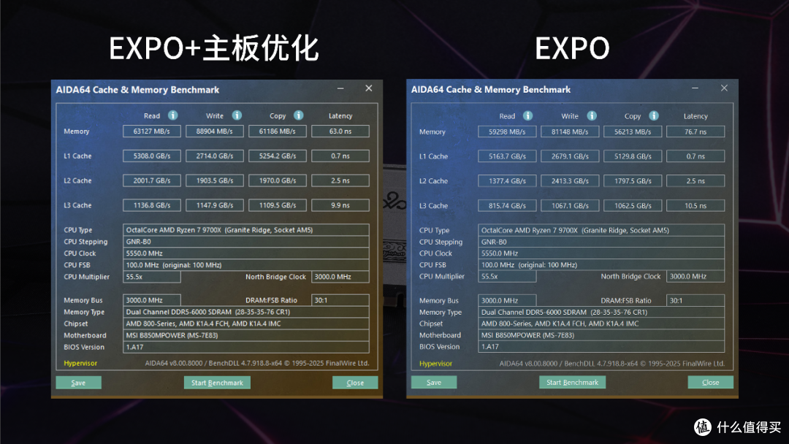Viewport: 789px width, 444px height.
Task: Click L3 latency 10.5 ns value
Action: (x=695, y=206)
